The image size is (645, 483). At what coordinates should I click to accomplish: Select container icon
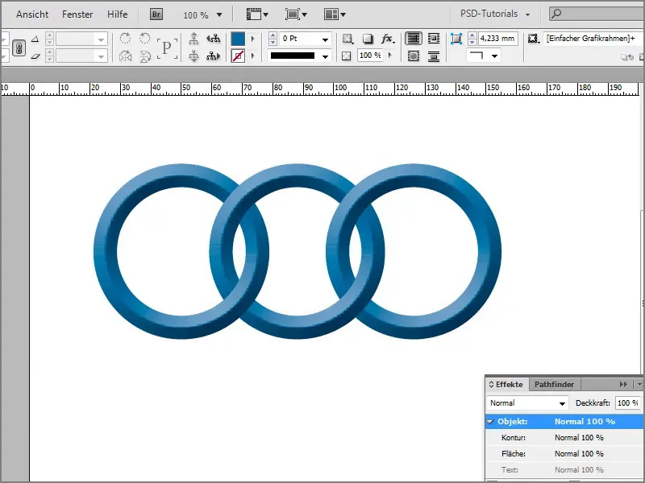tap(193, 39)
